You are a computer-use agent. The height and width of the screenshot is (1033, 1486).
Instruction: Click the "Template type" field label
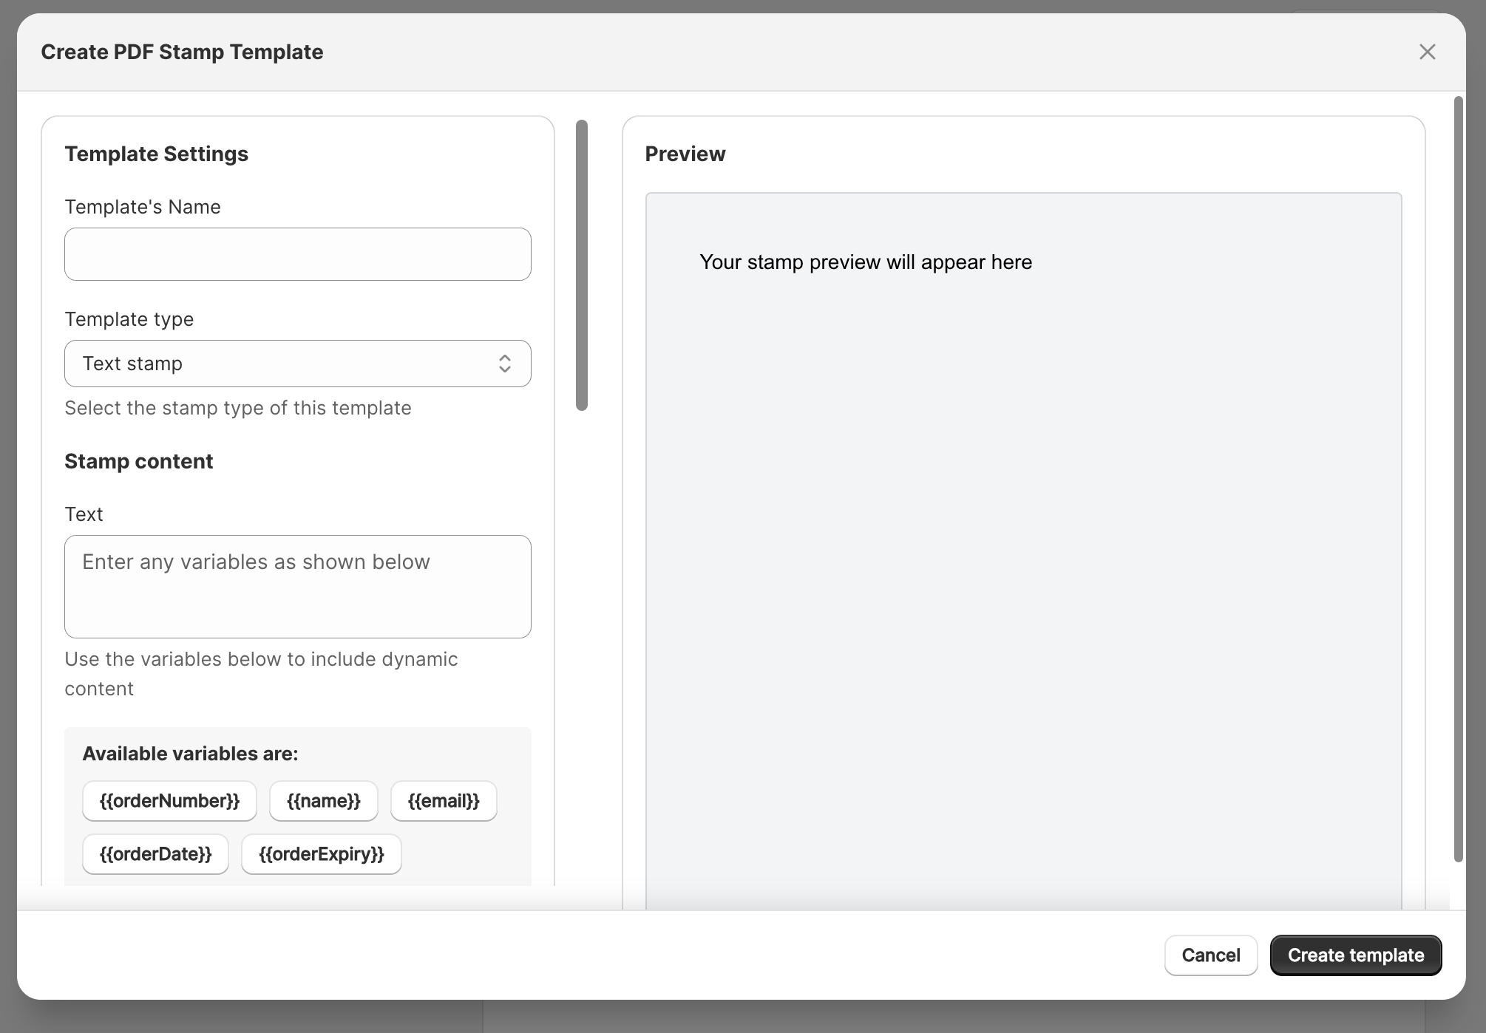click(129, 319)
